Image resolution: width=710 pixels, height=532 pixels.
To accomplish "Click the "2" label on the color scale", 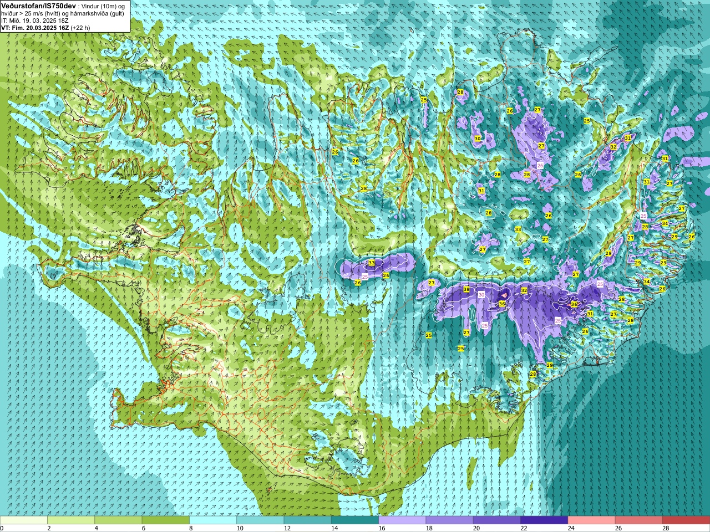I will (x=49, y=528).
